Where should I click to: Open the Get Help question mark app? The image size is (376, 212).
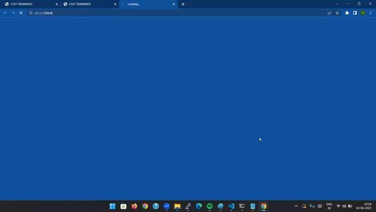[x=156, y=206]
